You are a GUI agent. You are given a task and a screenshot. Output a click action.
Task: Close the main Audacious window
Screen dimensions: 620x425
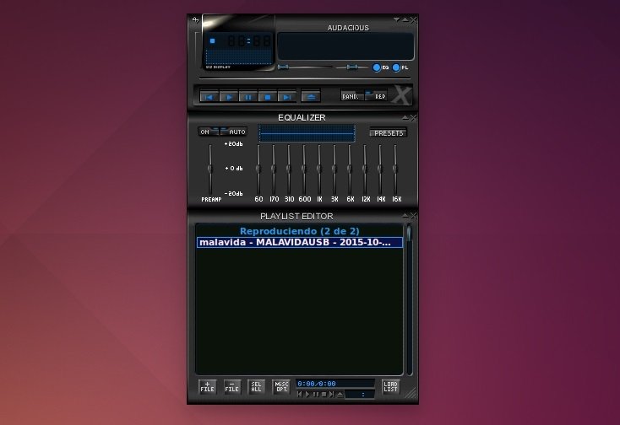(x=413, y=19)
